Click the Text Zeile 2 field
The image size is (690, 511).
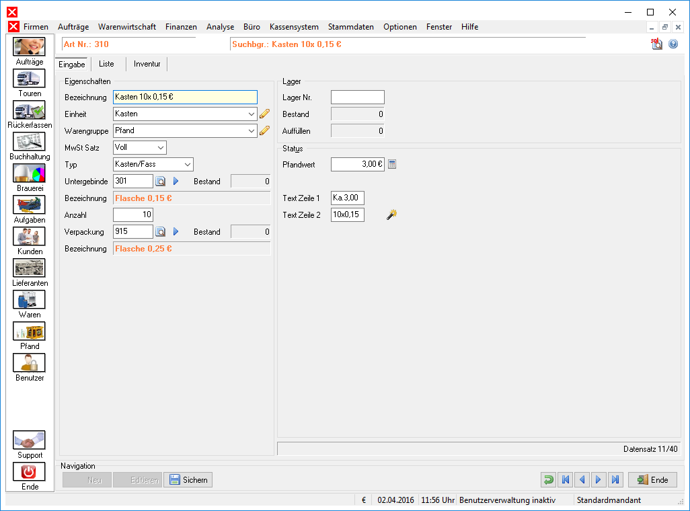(348, 214)
